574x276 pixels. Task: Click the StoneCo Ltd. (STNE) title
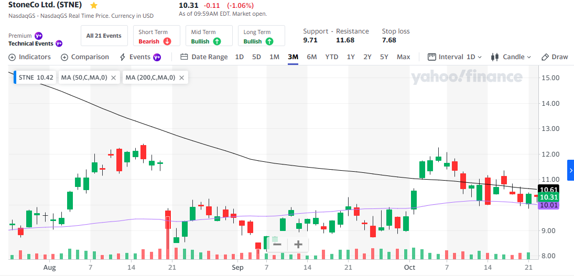tap(46, 5)
